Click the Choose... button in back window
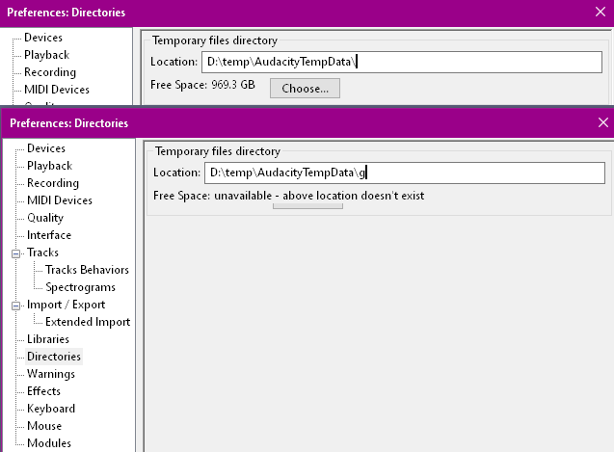 pos(305,88)
